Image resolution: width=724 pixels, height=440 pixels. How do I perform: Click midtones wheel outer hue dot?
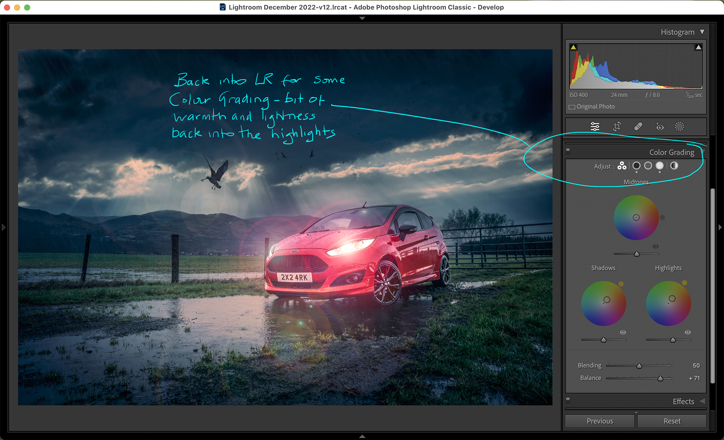coord(663,217)
